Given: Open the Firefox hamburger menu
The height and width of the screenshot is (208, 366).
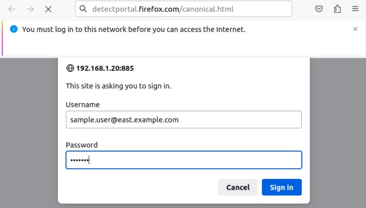Looking at the screenshot, I should pyautogui.click(x=355, y=9).
